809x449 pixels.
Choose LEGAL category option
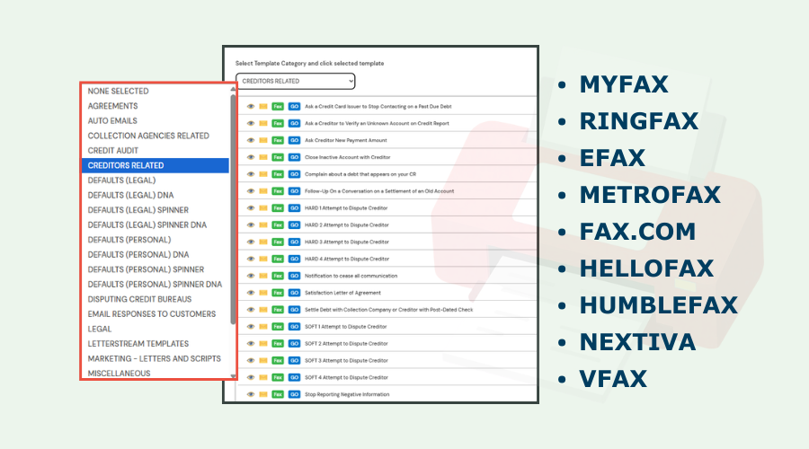pyautogui.click(x=156, y=329)
